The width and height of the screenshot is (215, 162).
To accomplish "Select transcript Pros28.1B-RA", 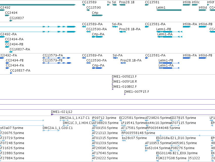I will (x=130, y=29).
